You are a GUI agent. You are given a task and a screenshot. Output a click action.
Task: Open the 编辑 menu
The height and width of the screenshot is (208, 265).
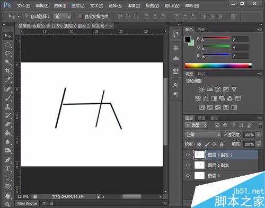pos(42,6)
